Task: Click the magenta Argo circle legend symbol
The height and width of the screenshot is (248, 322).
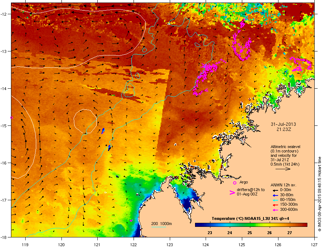Action: (235, 183)
